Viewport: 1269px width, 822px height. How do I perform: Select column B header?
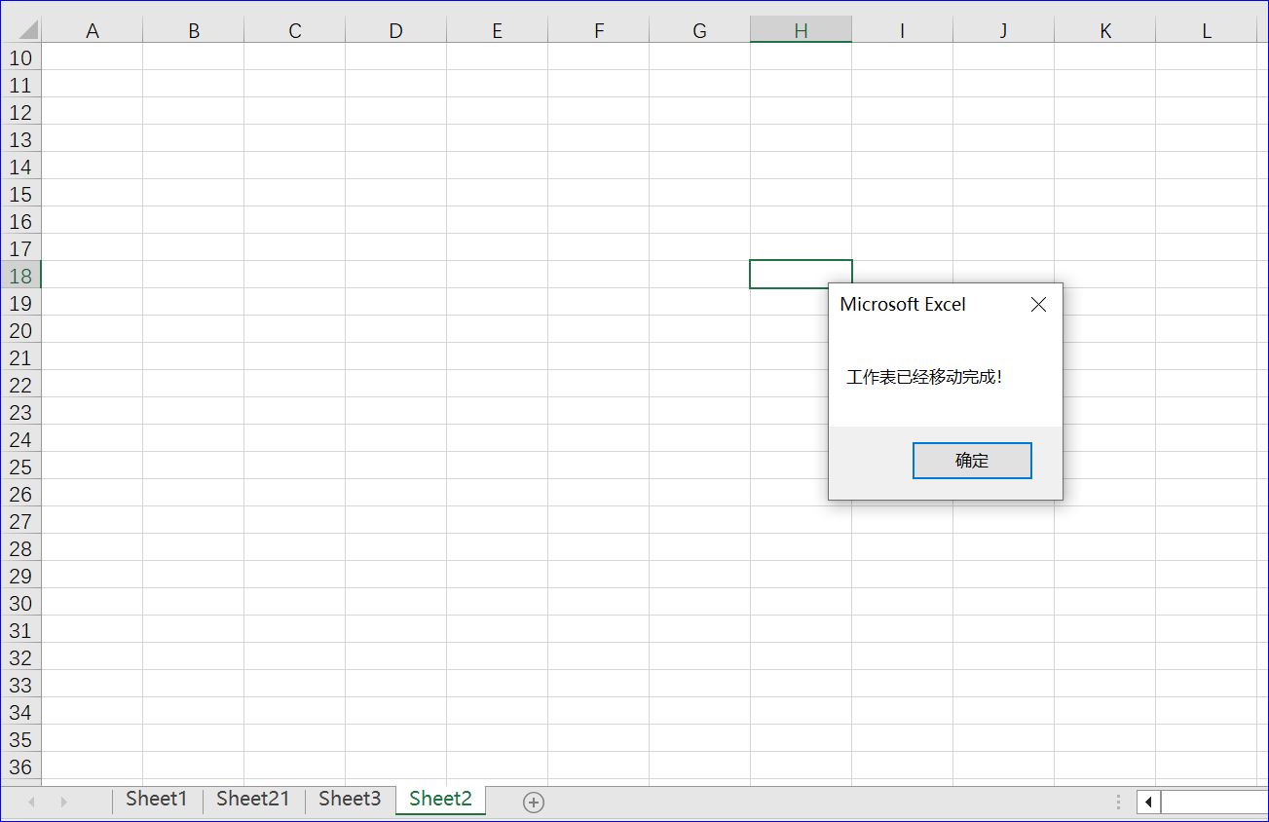pos(194,30)
